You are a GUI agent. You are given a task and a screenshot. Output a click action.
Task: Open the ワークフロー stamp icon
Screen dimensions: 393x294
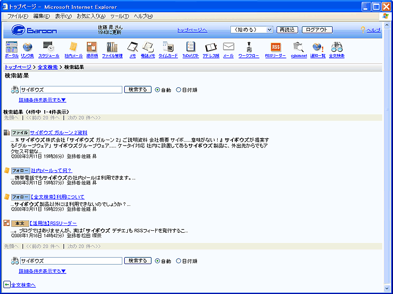[249, 47]
